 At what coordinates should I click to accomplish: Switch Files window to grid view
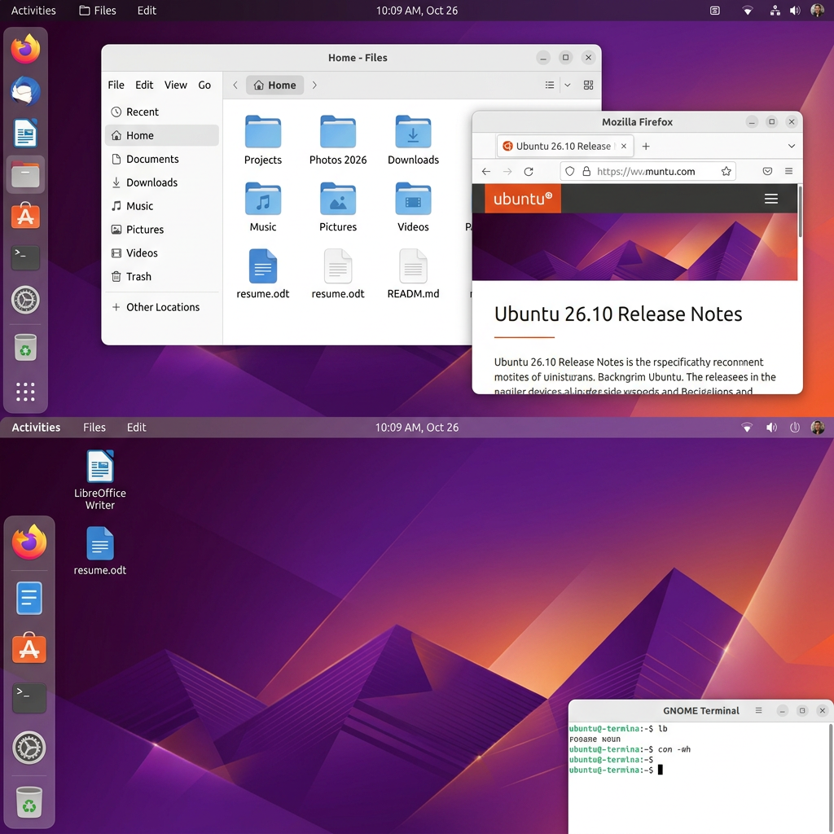588,85
